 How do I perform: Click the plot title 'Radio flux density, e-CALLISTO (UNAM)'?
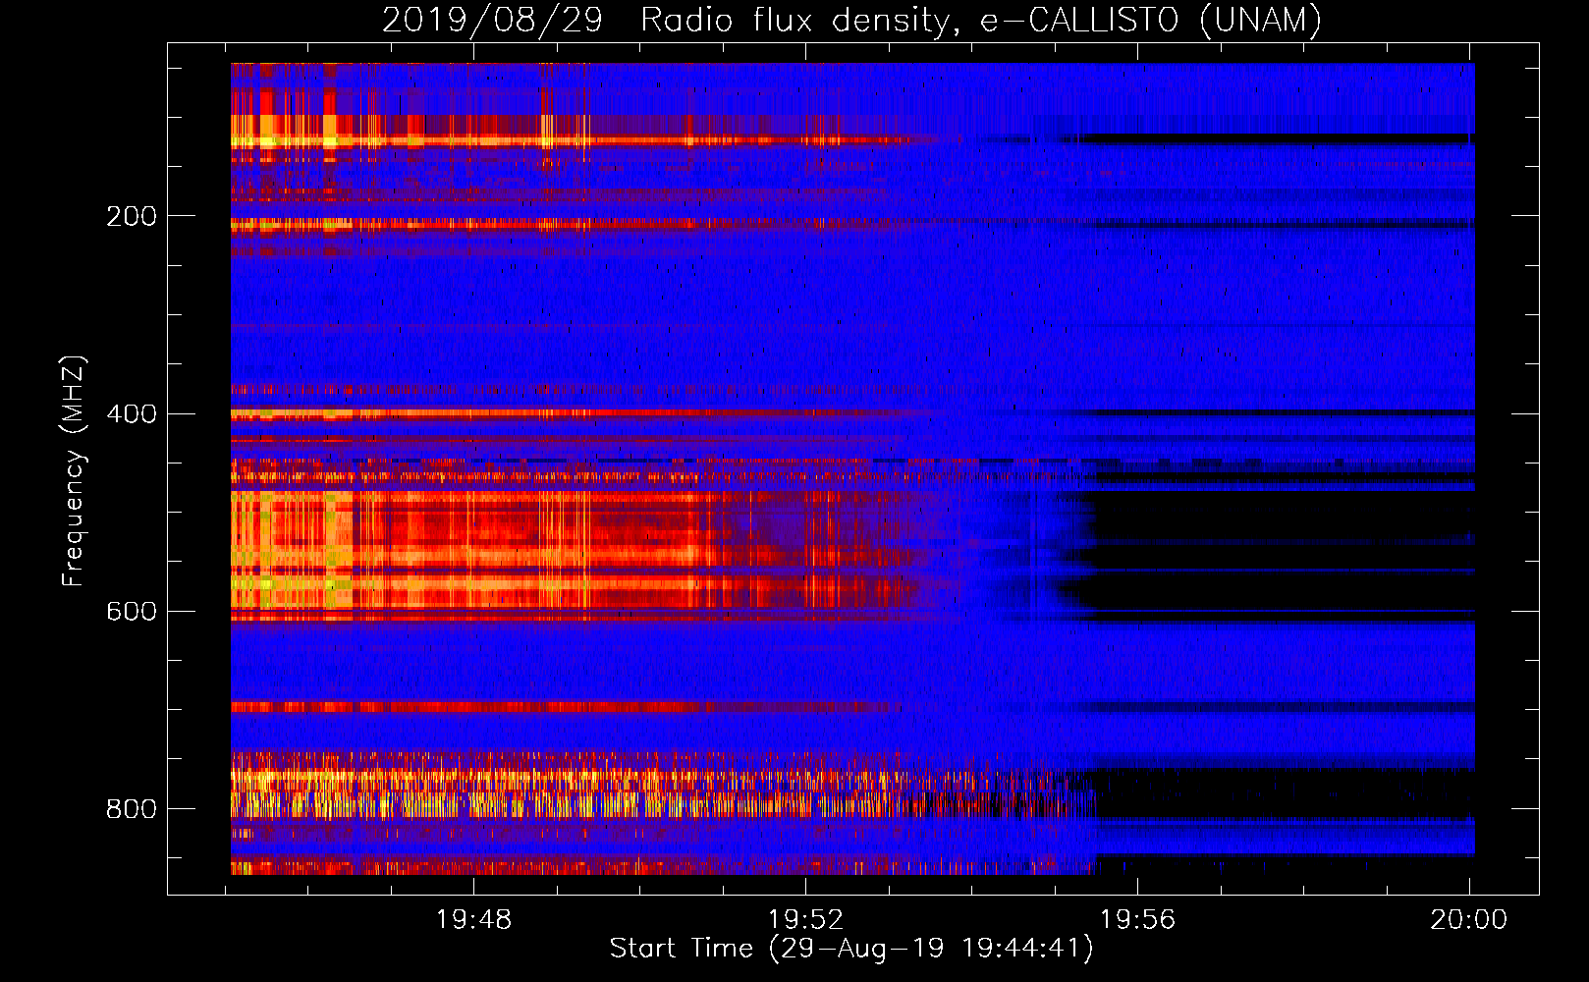(x=981, y=20)
